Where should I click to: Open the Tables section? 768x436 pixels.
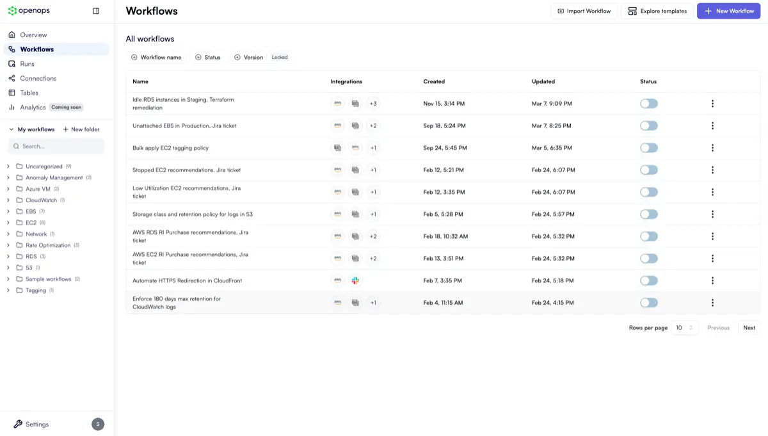click(29, 92)
